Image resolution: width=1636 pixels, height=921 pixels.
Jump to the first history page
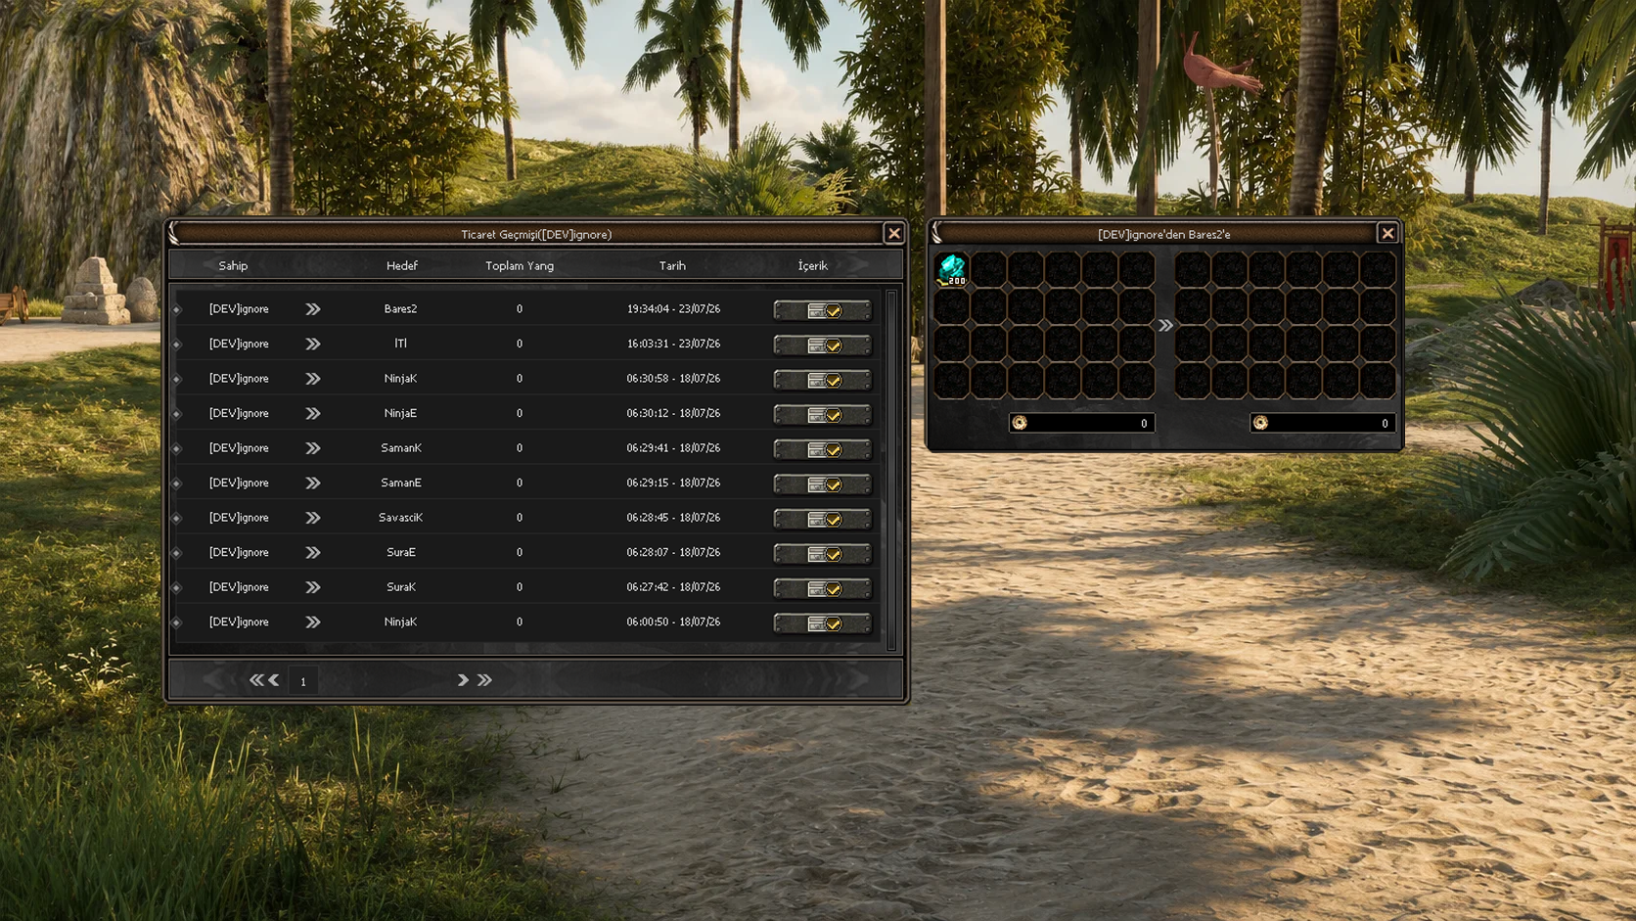click(255, 680)
